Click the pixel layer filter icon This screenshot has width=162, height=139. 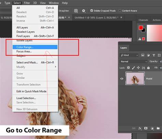pyautogui.click(x=143, y=55)
